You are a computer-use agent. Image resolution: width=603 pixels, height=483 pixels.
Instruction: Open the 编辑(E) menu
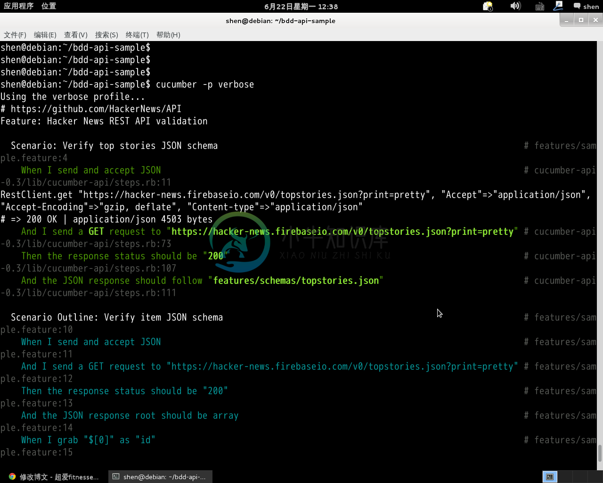(x=45, y=35)
